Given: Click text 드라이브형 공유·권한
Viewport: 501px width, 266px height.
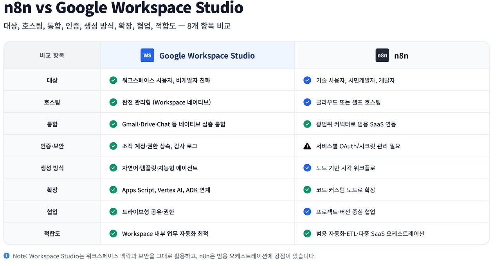Looking at the screenshot, I should point(148,212).
